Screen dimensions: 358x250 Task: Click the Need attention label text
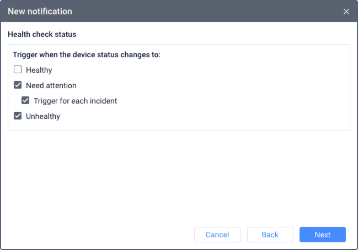pyautogui.click(x=51, y=85)
